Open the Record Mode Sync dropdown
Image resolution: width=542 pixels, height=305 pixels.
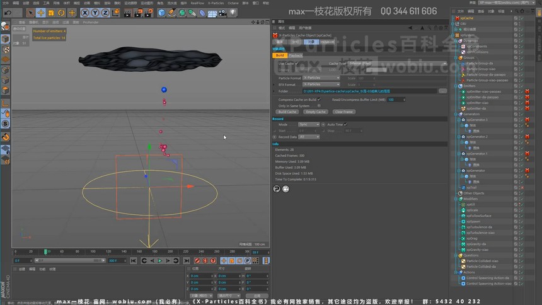(x=309, y=124)
